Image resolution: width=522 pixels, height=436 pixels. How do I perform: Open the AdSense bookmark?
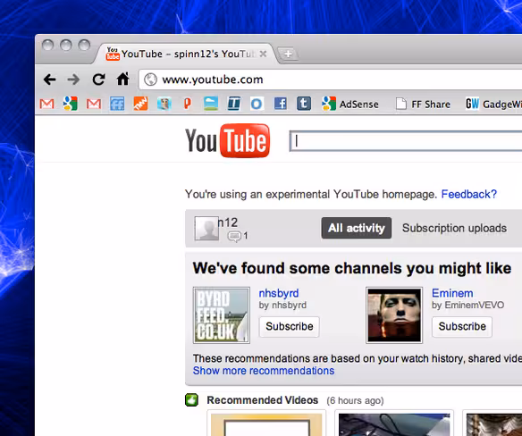click(x=350, y=104)
